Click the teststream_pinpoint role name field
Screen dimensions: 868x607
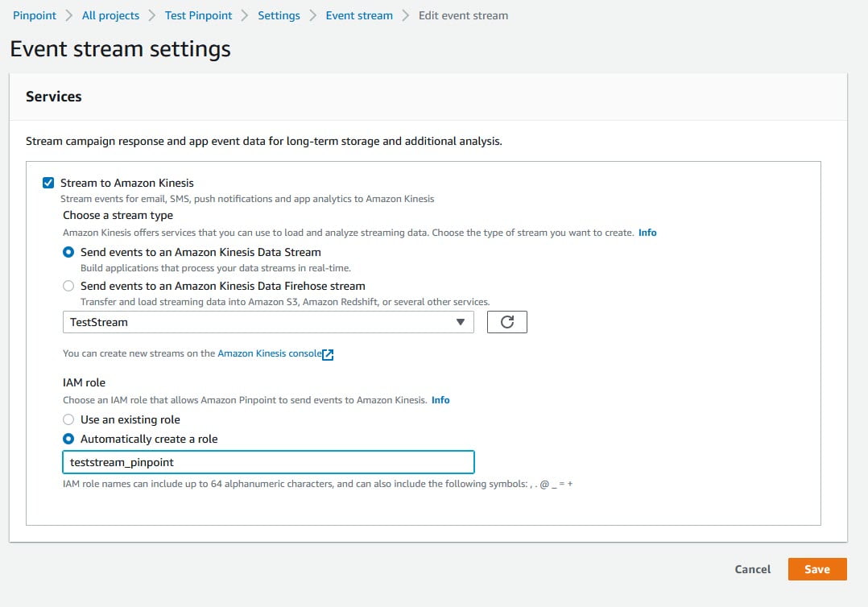(x=267, y=461)
